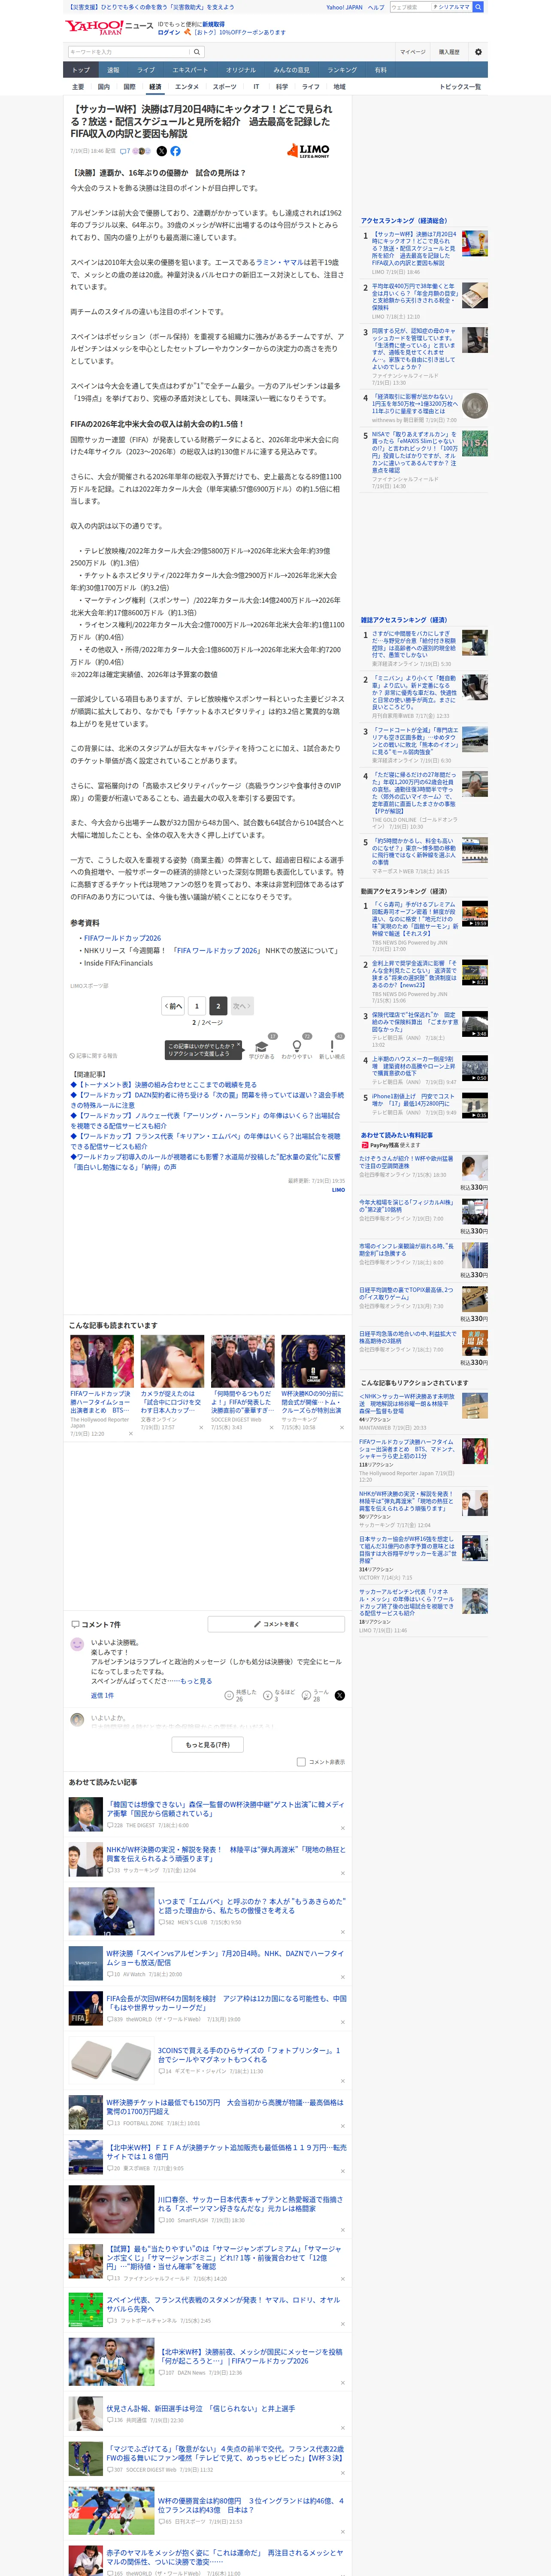Dismiss the W杯決勝KOの90分前 recommendation card

[x=341, y=1427]
